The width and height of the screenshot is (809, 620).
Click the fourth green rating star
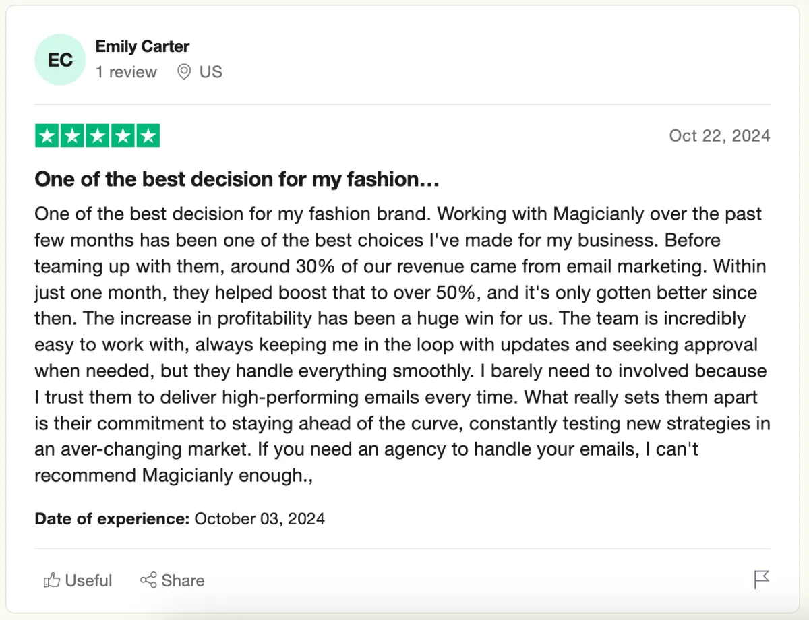(x=123, y=135)
